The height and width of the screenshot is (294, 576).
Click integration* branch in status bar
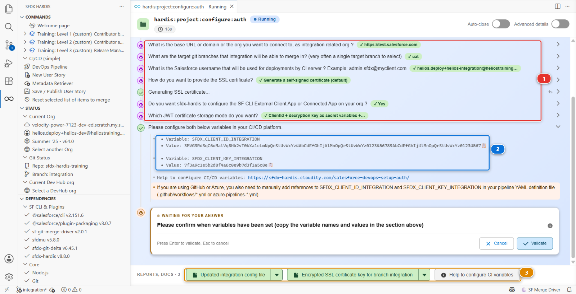(31, 290)
